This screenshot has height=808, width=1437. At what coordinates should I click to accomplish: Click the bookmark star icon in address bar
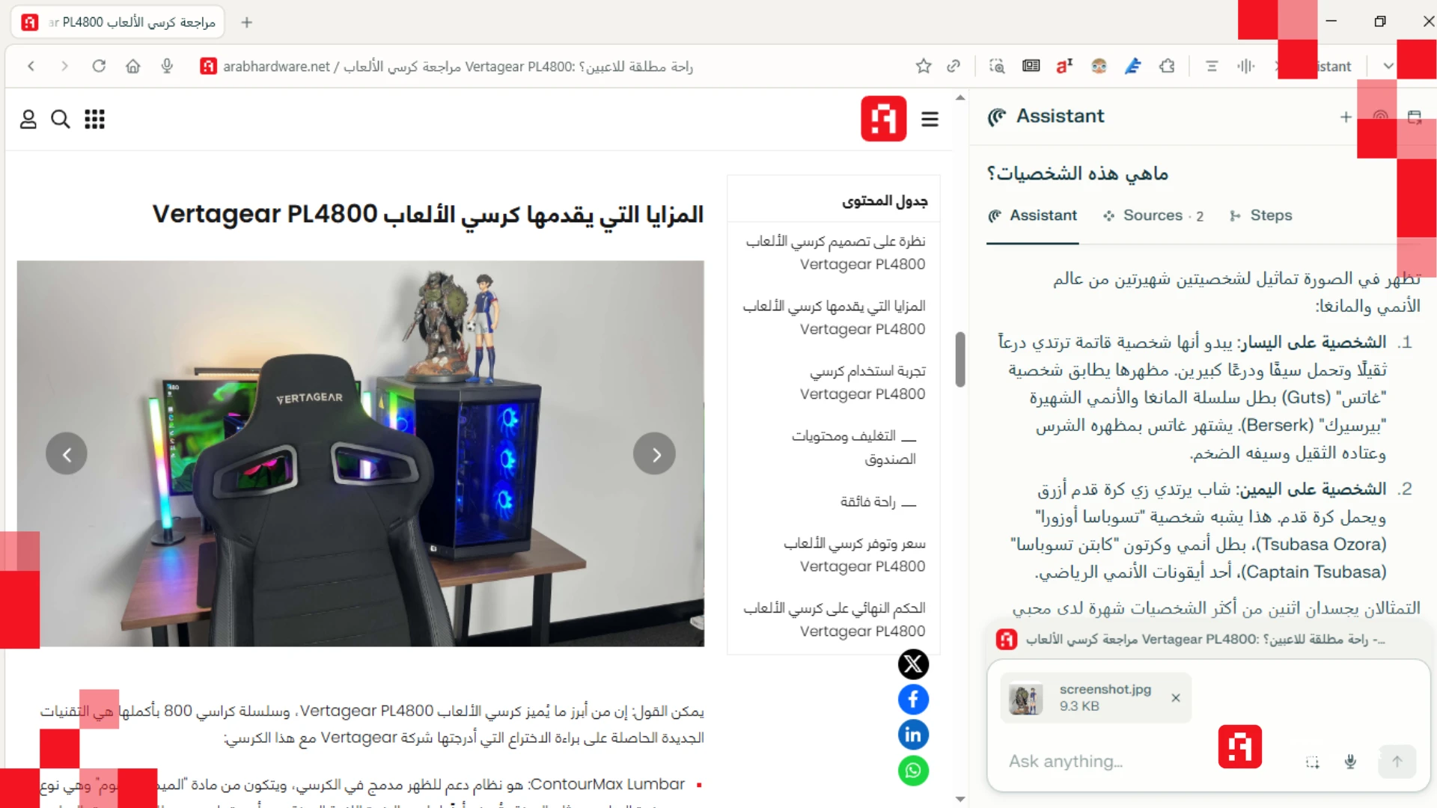[924, 66]
